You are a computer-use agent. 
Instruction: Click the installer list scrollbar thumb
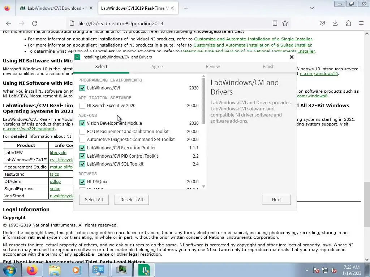point(203,101)
